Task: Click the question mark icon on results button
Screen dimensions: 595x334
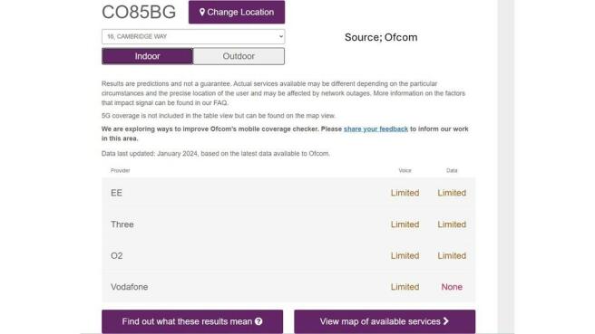Action: coord(258,321)
